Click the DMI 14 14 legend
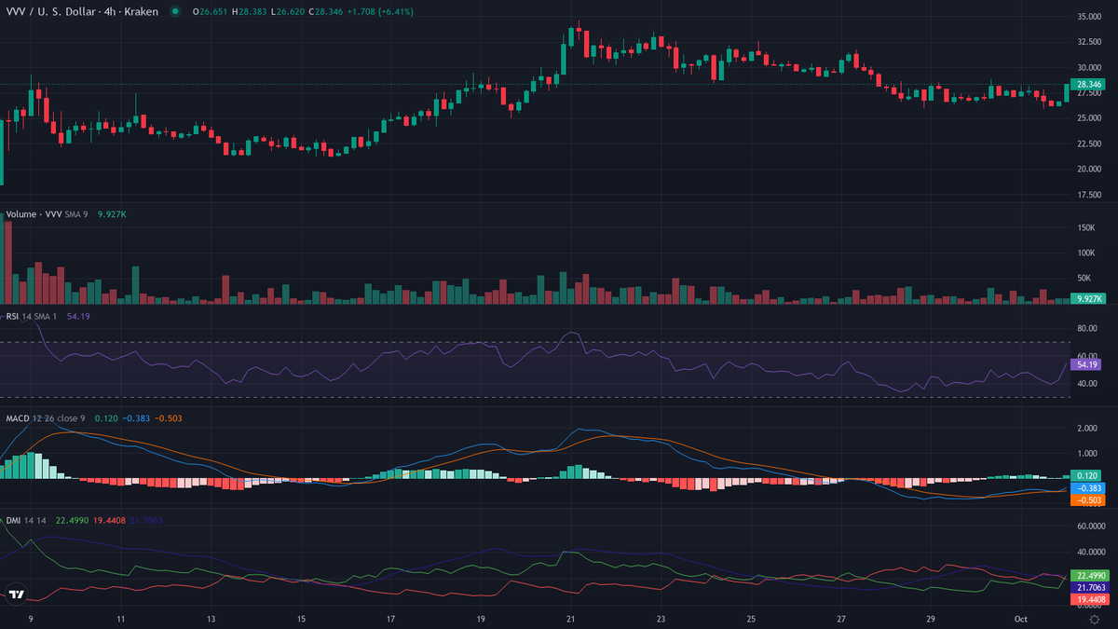Image resolution: width=1118 pixels, height=629 pixels. point(28,520)
